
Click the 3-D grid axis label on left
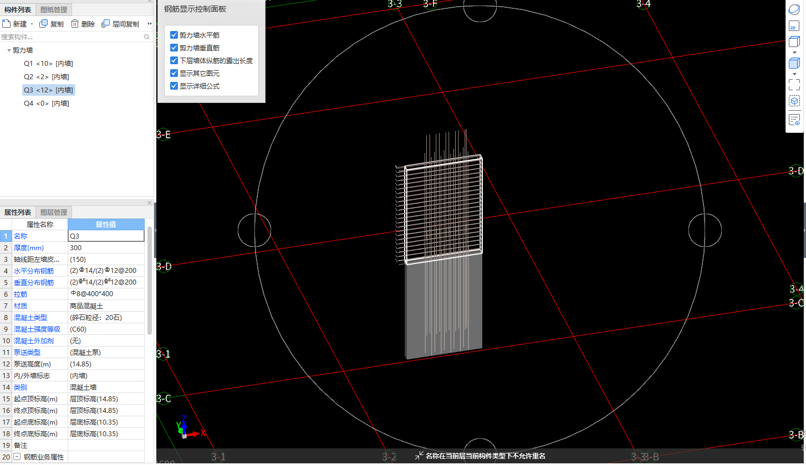pos(164,266)
